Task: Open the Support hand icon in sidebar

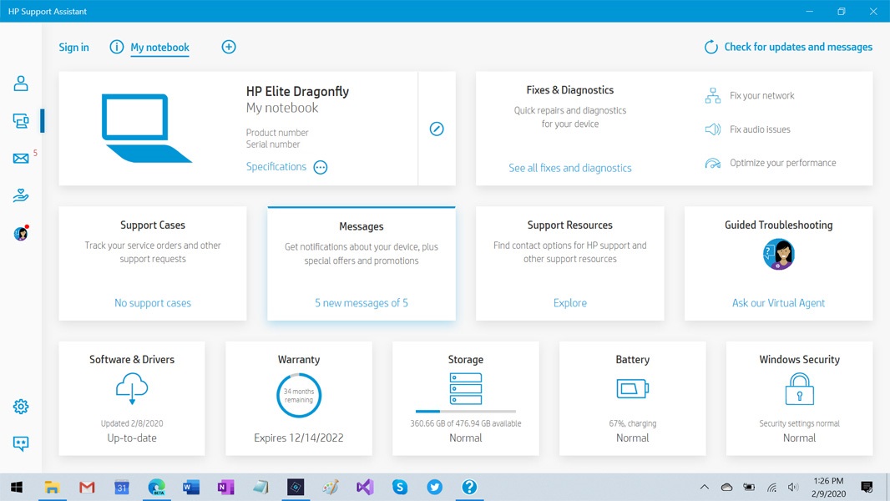Action: click(21, 196)
